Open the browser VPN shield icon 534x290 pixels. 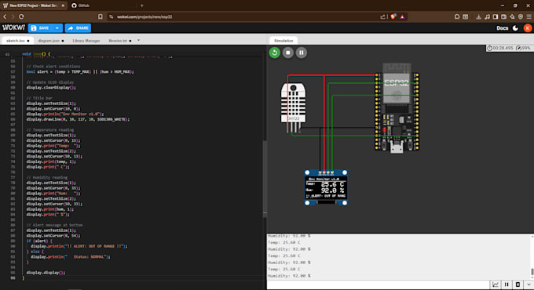click(x=521, y=16)
